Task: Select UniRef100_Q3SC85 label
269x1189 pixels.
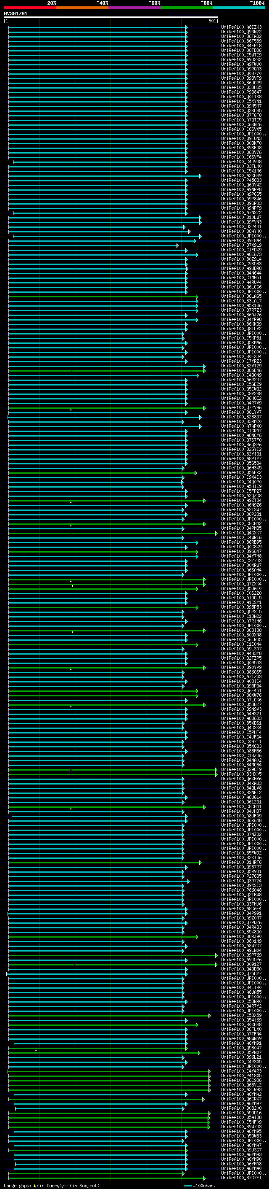Action: coord(241,111)
